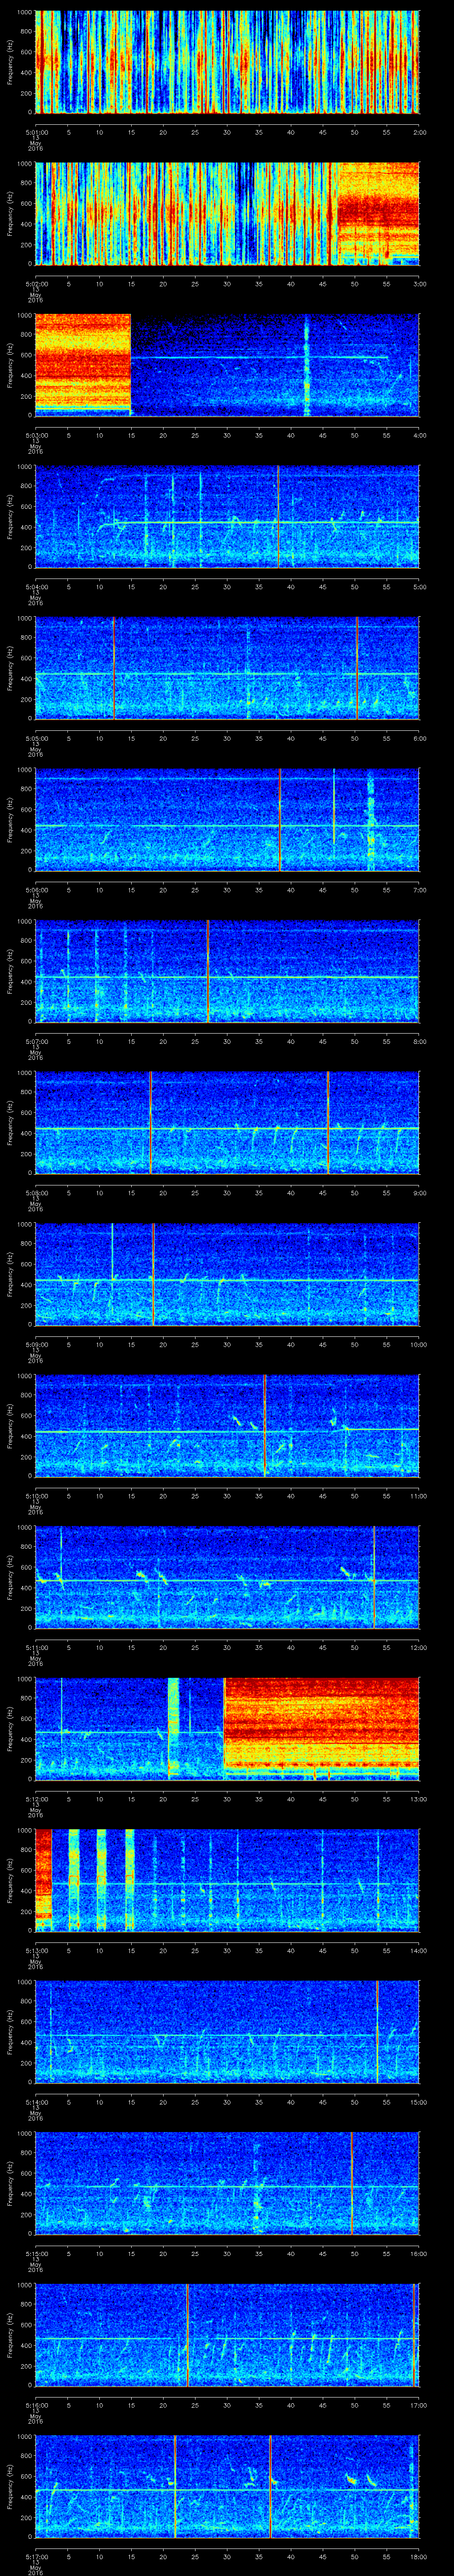Screen dimensions: 454x2576
Task: Click the '18:00' end time label
Action: click(x=418, y=2556)
